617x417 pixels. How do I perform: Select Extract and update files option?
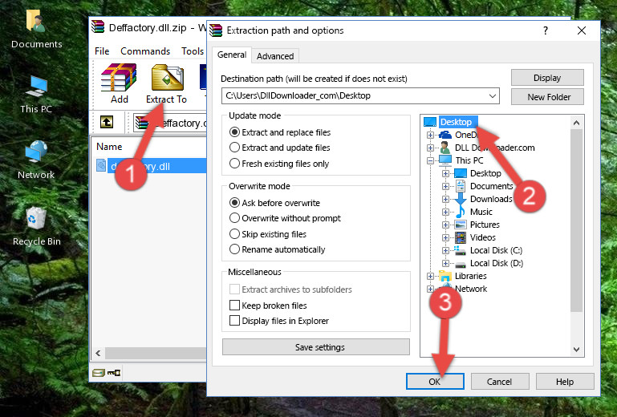click(x=234, y=148)
